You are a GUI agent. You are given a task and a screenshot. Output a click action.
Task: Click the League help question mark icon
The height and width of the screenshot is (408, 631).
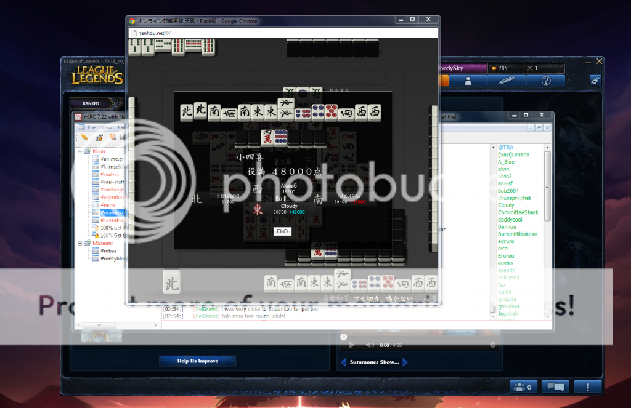[x=545, y=80]
